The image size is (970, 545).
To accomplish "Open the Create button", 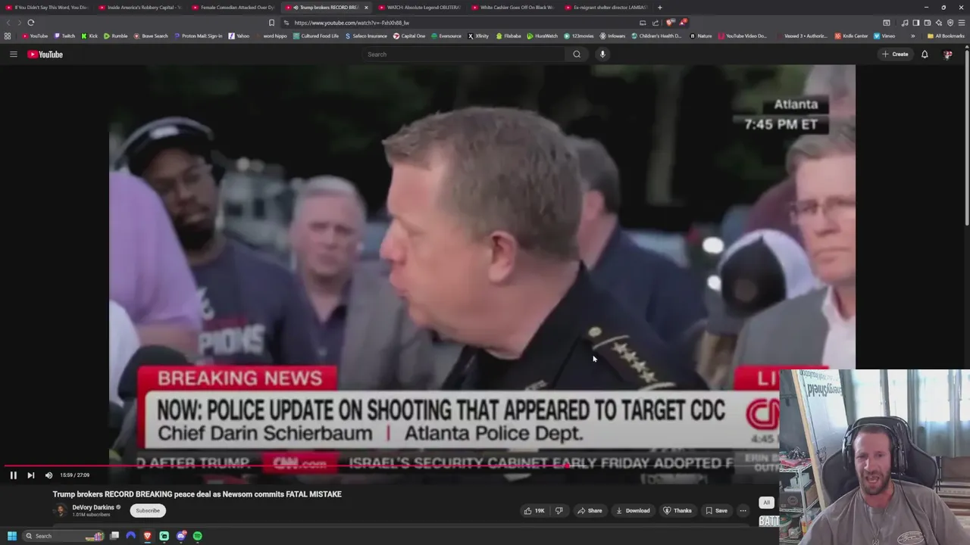I will point(895,54).
